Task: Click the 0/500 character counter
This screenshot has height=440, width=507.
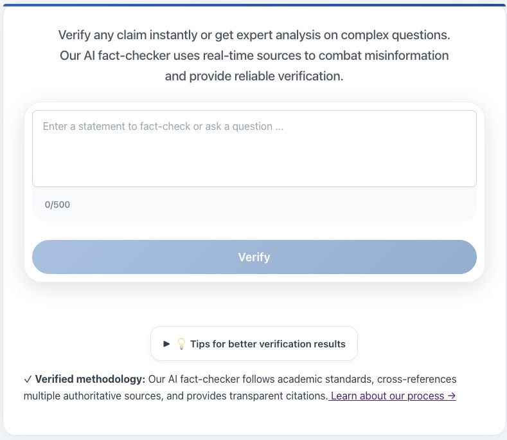Action: (x=57, y=205)
